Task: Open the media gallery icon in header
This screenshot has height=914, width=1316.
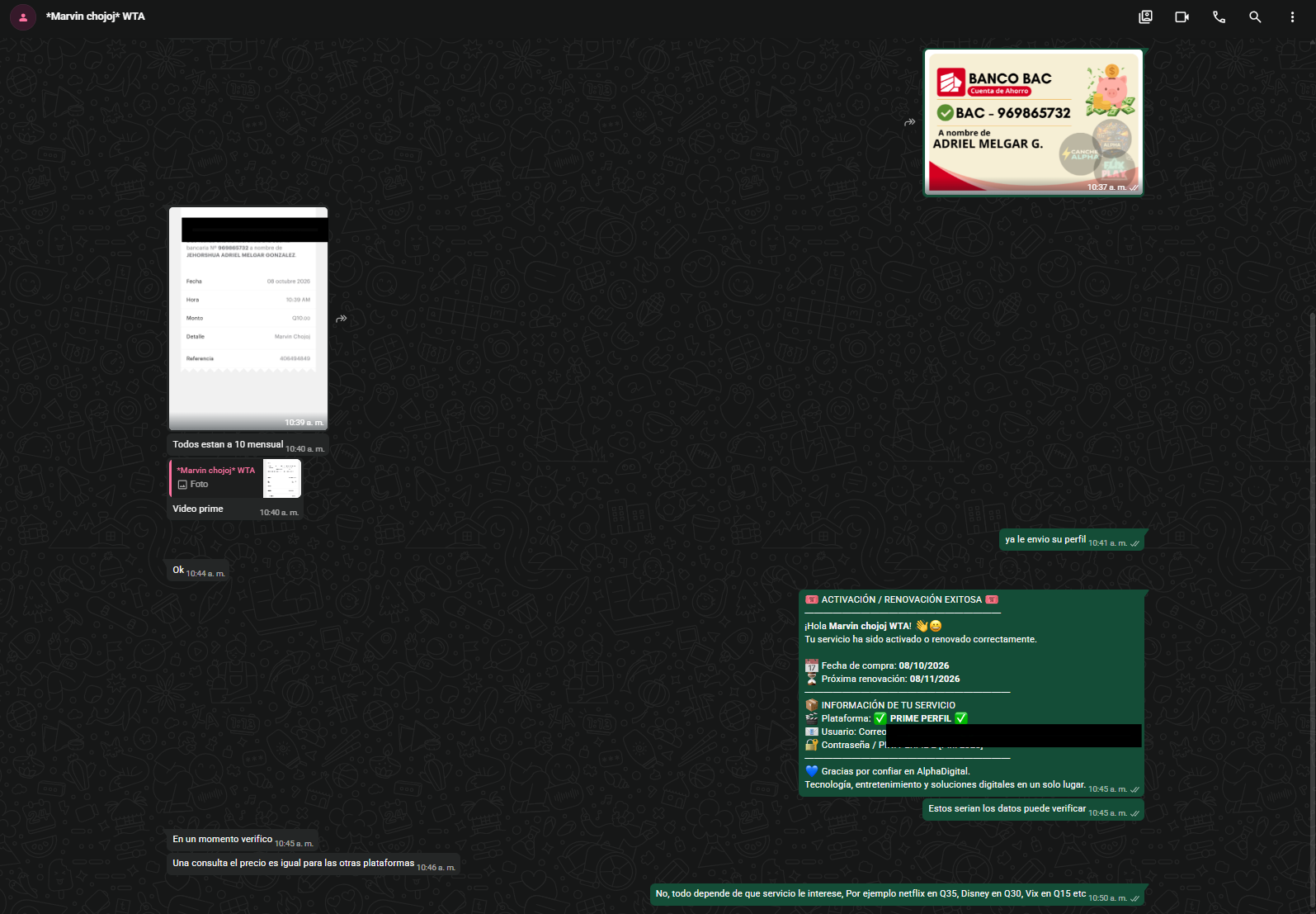Action: point(1145,17)
